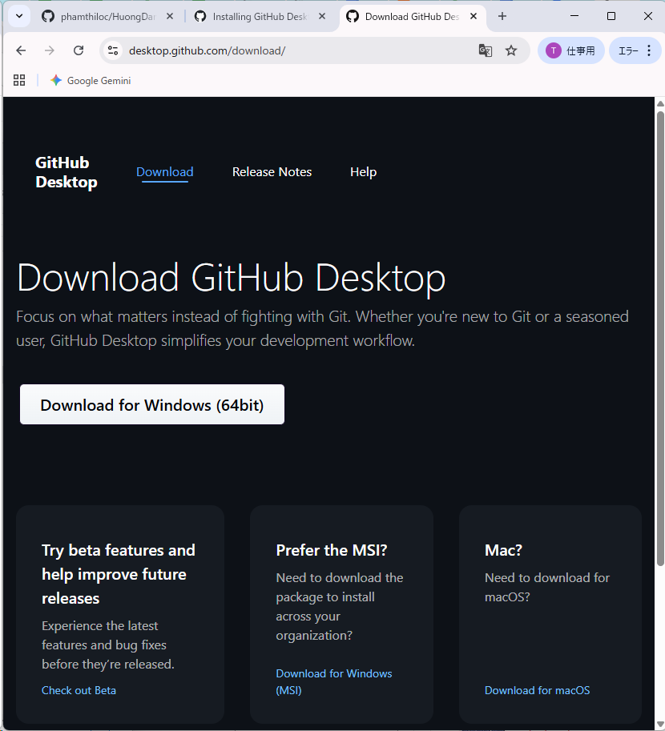Click the Download for Windows (MSI) link
This screenshot has width=665, height=731.
click(333, 681)
